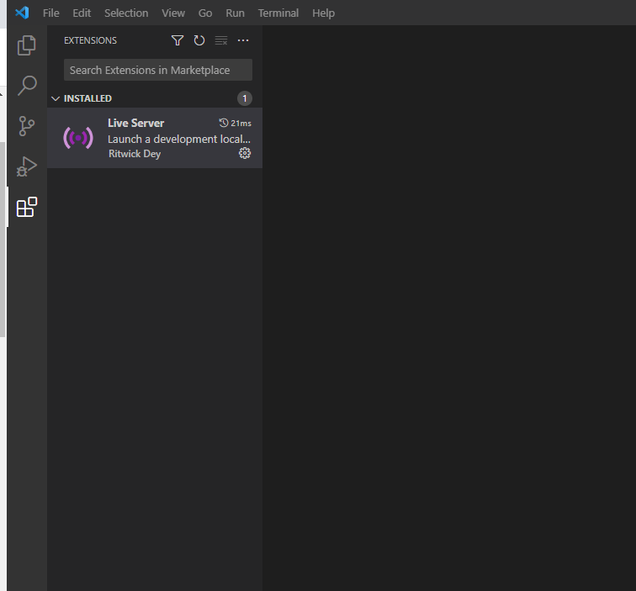This screenshot has width=636, height=591.
Task: Open Live Server manage gear icon
Action: click(x=245, y=153)
